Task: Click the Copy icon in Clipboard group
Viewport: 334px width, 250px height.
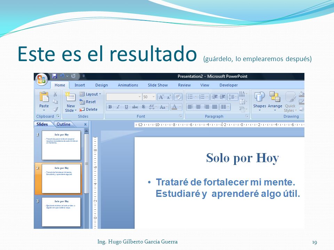Action: 55,102
